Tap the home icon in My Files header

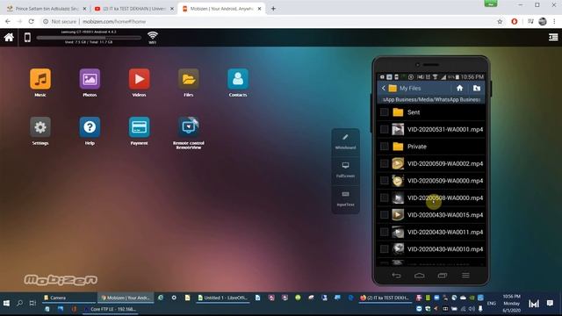coord(459,88)
